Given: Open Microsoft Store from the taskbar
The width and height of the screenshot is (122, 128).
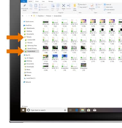Looking at the screenshot, I should pos(89,110).
